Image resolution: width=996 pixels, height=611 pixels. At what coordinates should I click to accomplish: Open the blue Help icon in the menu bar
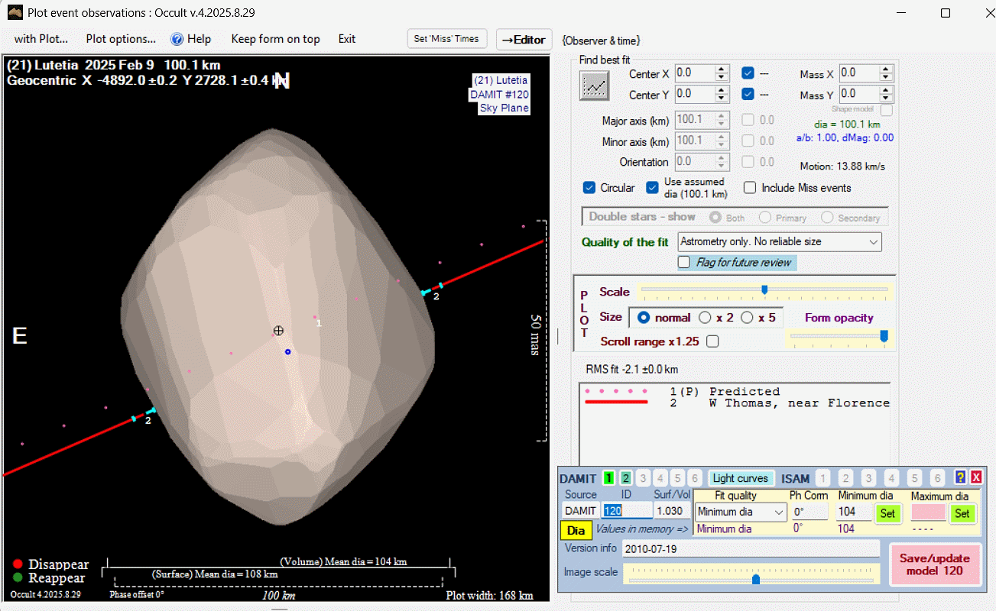point(177,39)
